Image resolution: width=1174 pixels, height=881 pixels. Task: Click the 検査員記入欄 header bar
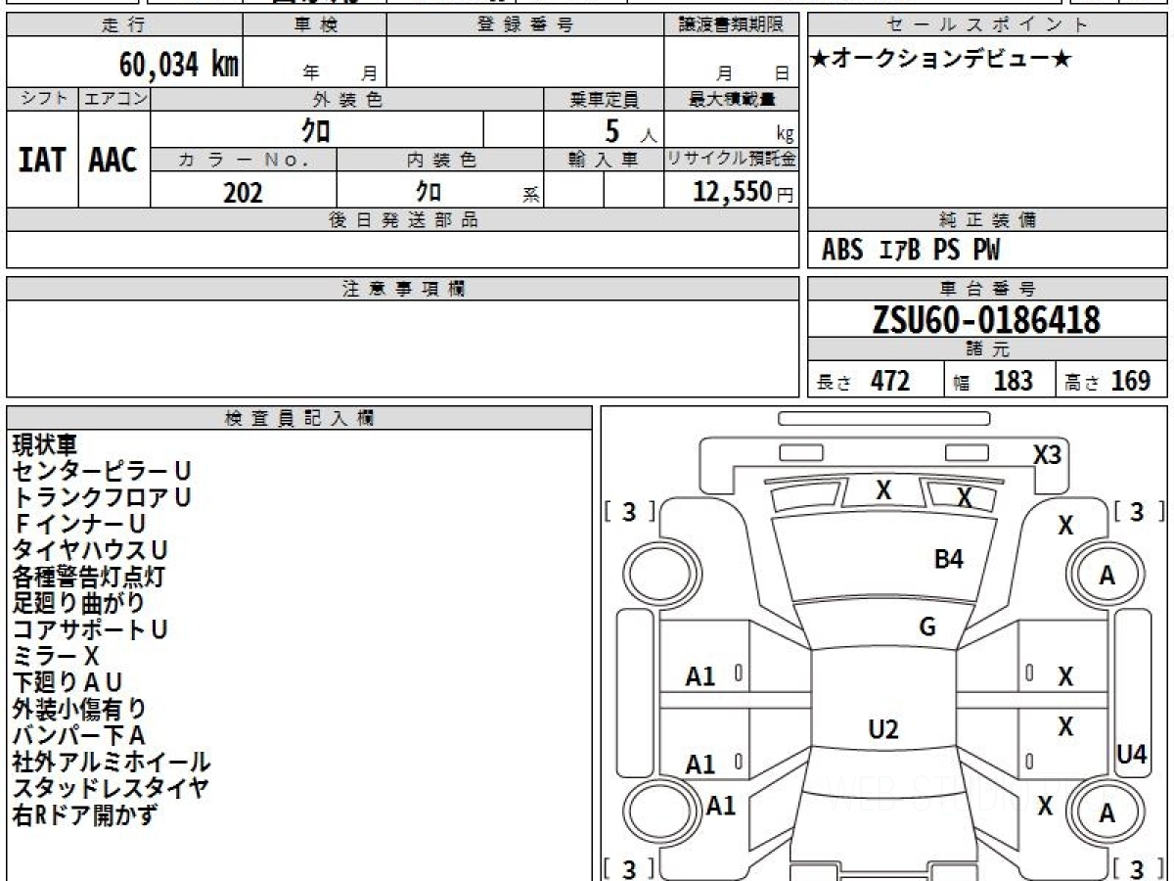[299, 418]
